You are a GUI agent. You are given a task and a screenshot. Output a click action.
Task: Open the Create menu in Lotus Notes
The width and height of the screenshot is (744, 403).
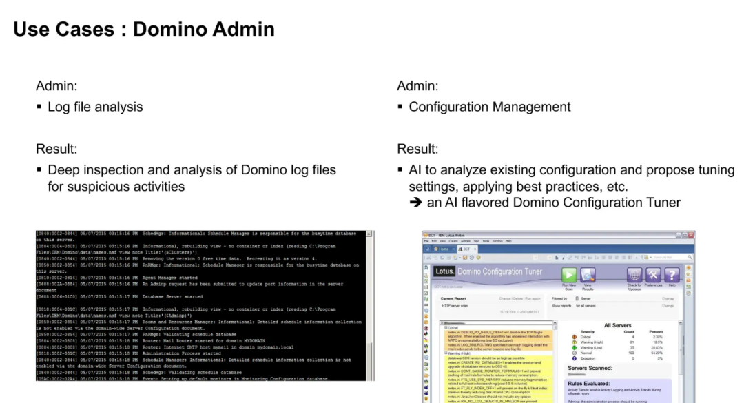point(453,241)
